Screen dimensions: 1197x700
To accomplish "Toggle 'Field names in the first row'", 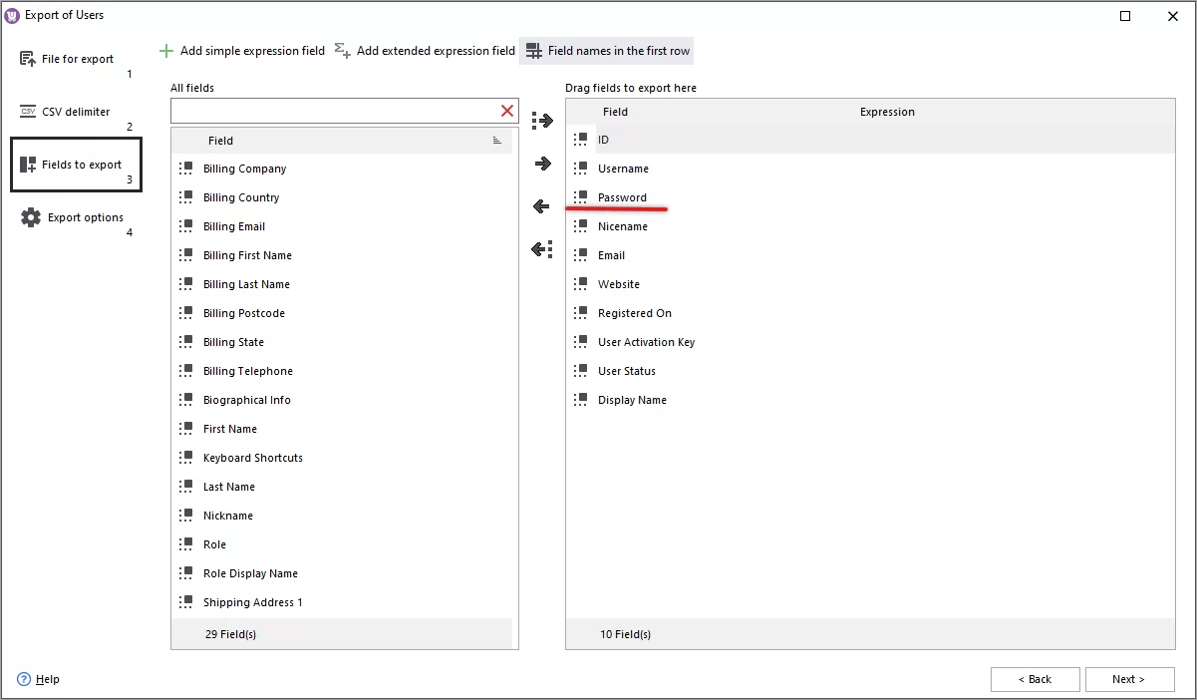I will click(x=606, y=50).
